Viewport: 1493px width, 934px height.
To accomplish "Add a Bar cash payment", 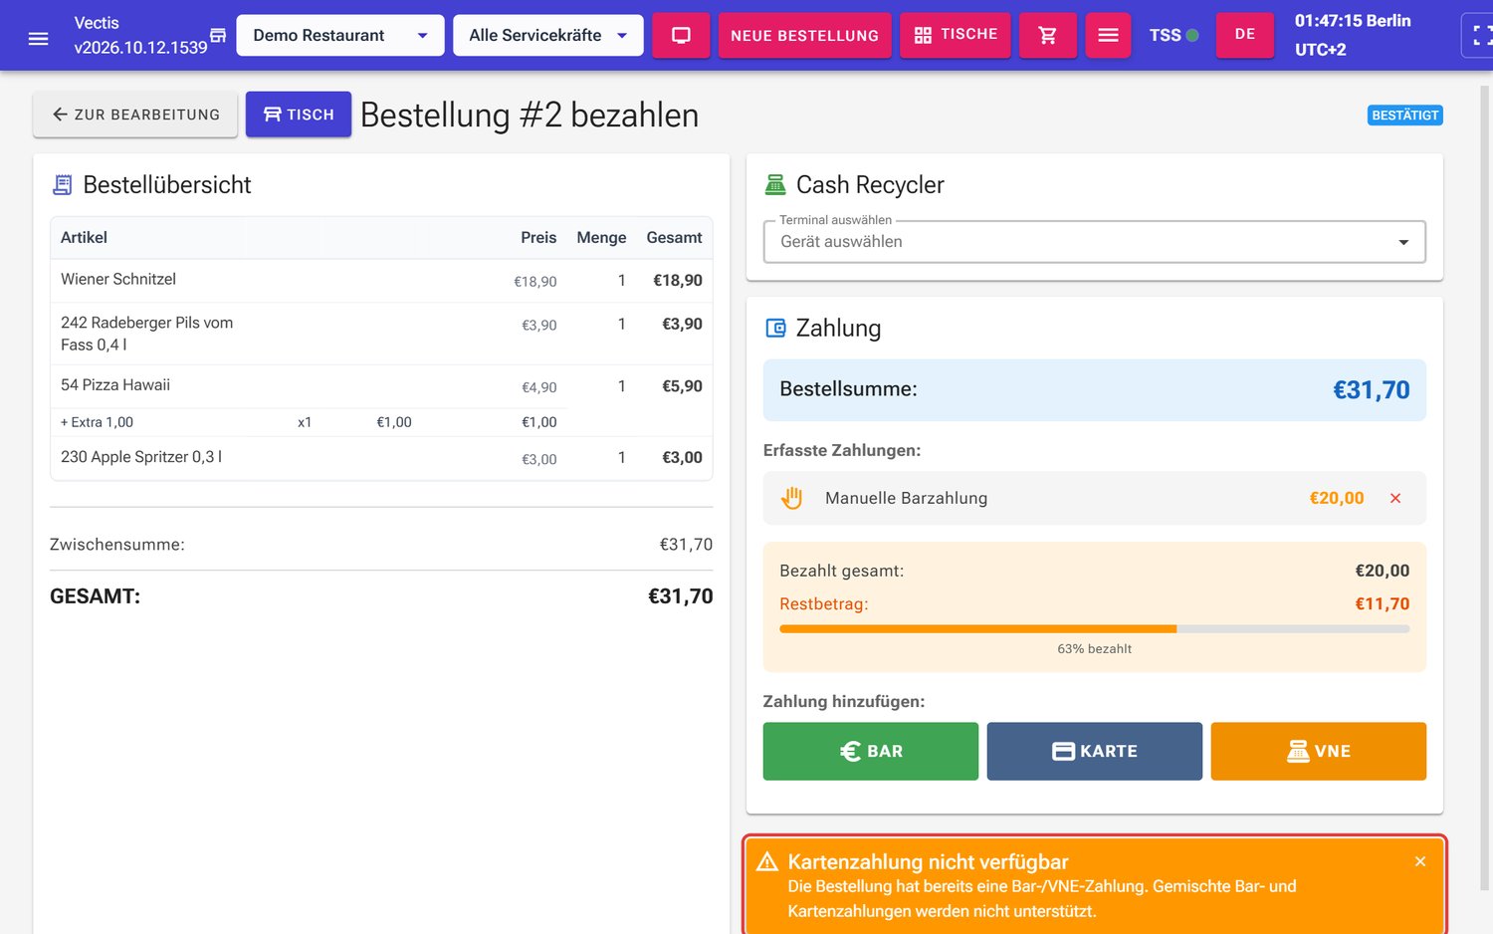I will pyautogui.click(x=871, y=751).
